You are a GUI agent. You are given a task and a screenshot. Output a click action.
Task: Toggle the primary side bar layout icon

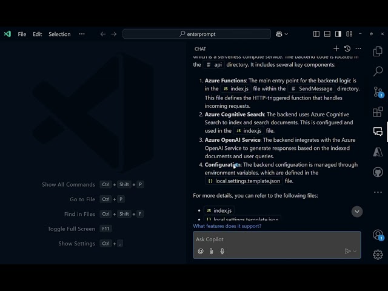point(316,34)
